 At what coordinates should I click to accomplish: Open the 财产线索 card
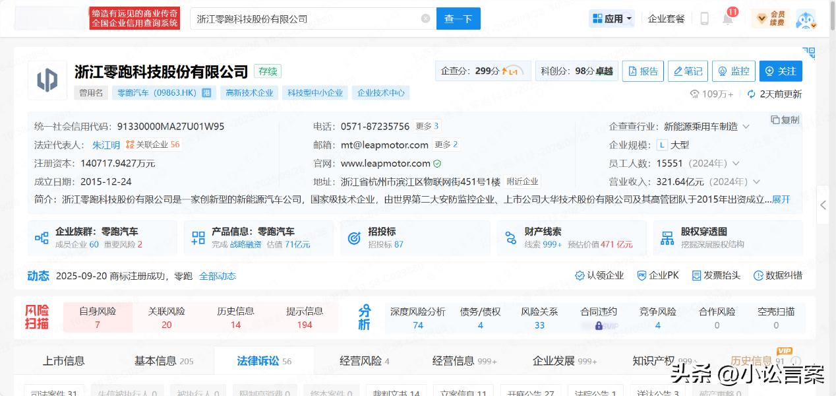pyautogui.click(x=571, y=238)
